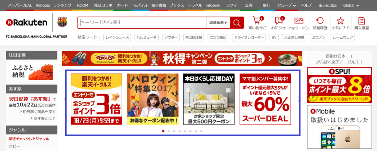Image resolution: width=377 pixels, height=151 pixels.
Task: Click the FC Barcelona crest
Action: (x=62, y=22)
